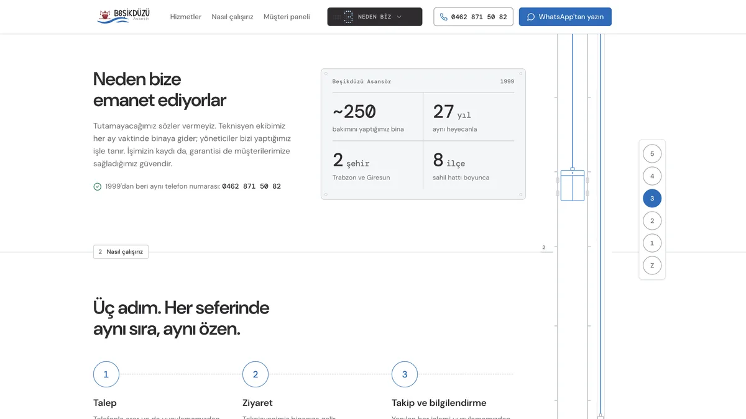This screenshot has width=746, height=419.
Task: Click the '1999' year on the stats card
Action: click(x=507, y=81)
